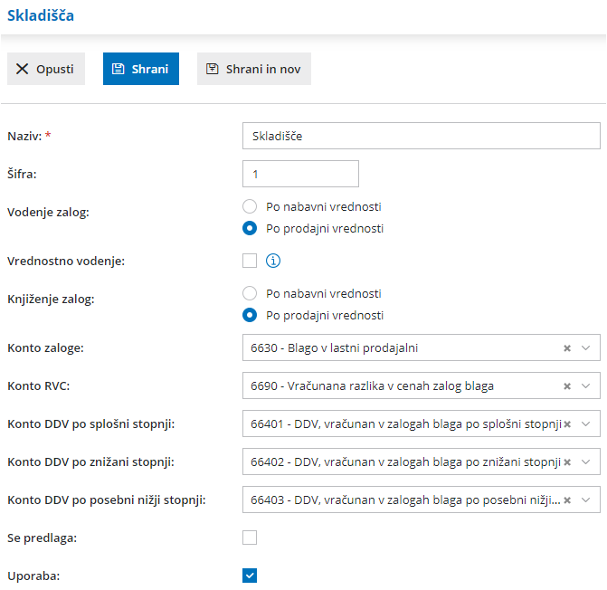Click the info icon next to Vrednostno vodenje
This screenshot has width=607, height=590.
(x=273, y=262)
